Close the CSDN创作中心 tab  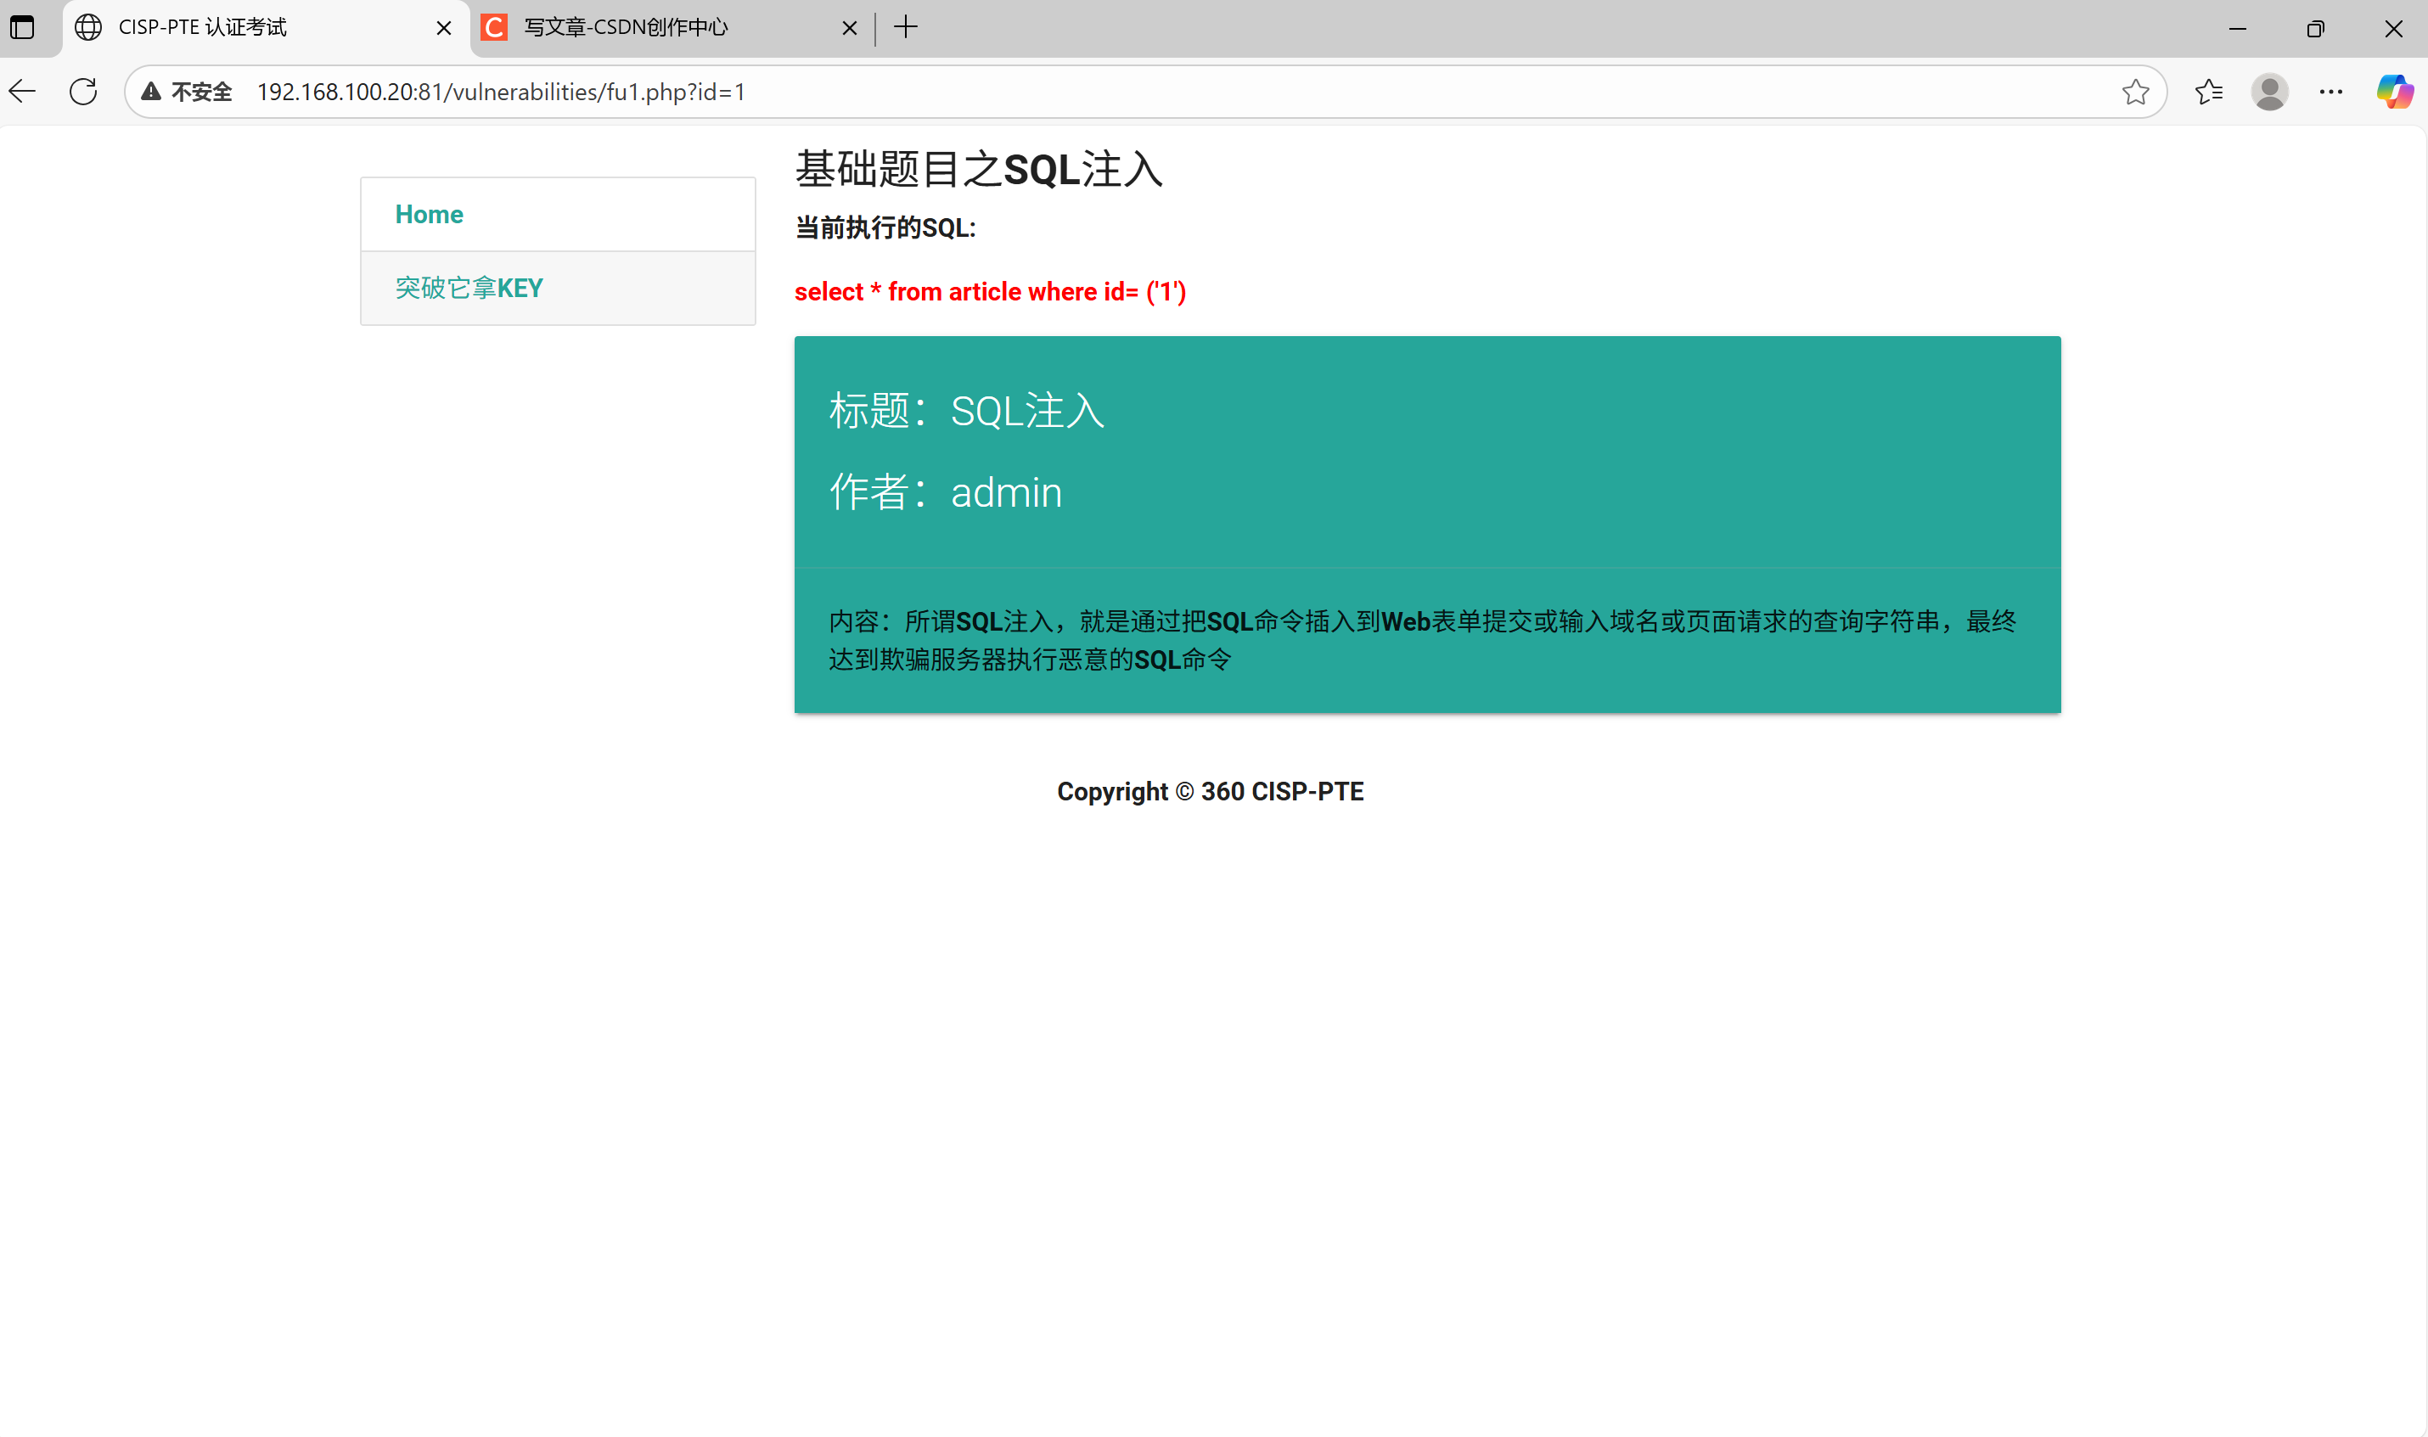pos(849,28)
